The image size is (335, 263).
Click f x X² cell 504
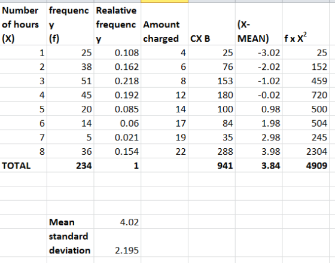pos(306,123)
